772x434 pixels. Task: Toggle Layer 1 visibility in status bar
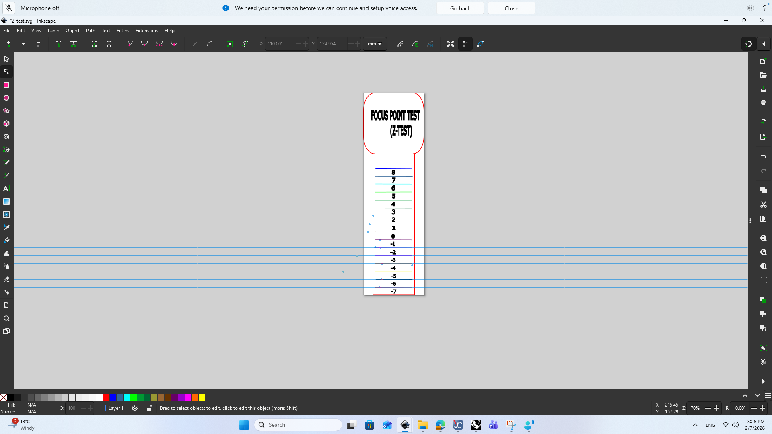[x=135, y=408]
